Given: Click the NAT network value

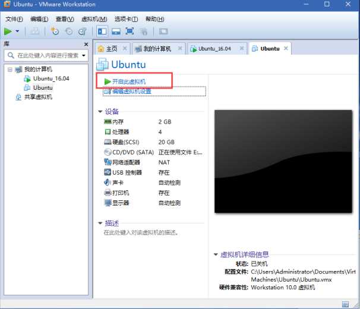Looking at the screenshot, I should pyautogui.click(x=164, y=162).
